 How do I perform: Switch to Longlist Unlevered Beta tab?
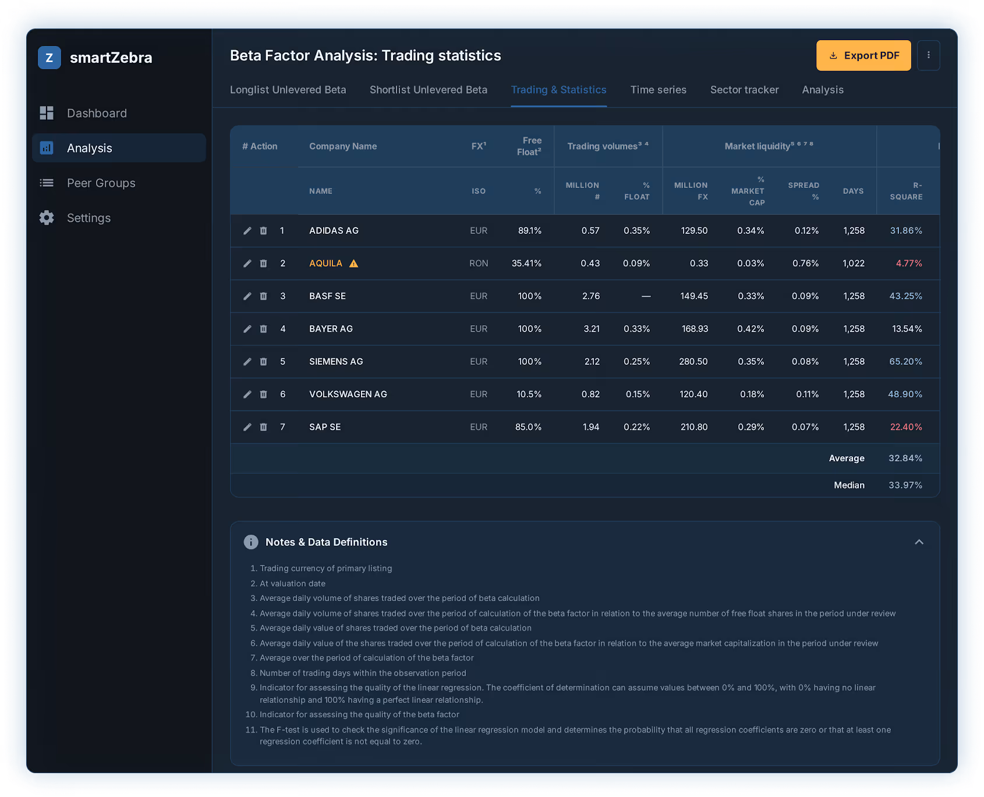click(288, 90)
